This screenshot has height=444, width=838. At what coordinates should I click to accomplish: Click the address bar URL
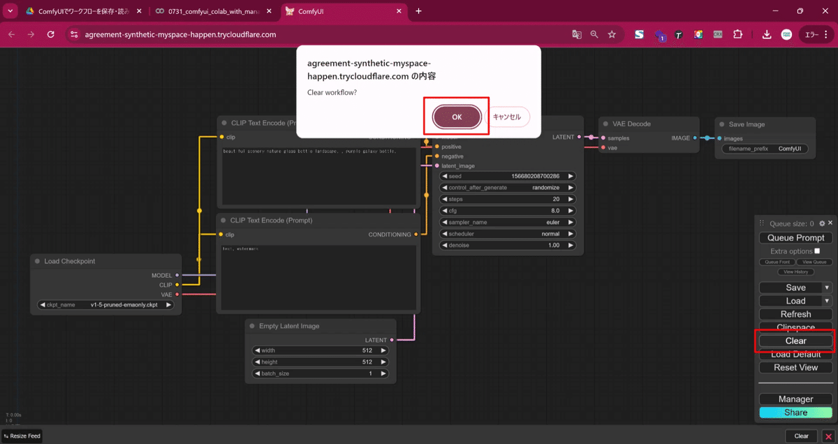[x=180, y=34]
